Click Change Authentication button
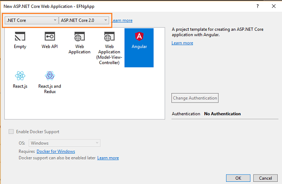The width and height of the screenshot is (282, 184). (x=195, y=98)
